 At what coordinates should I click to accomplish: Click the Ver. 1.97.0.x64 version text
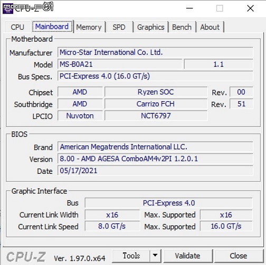(x=80, y=258)
